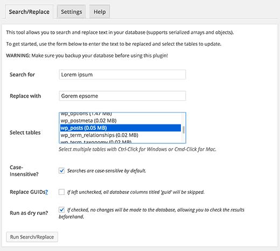280x251 pixels.
Task: Click the Replace with input field
Action: [122, 96]
